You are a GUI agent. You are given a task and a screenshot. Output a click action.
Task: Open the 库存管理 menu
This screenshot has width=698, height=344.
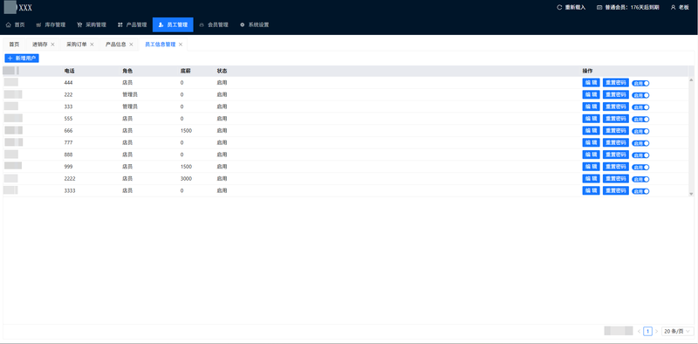coord(51,25)
